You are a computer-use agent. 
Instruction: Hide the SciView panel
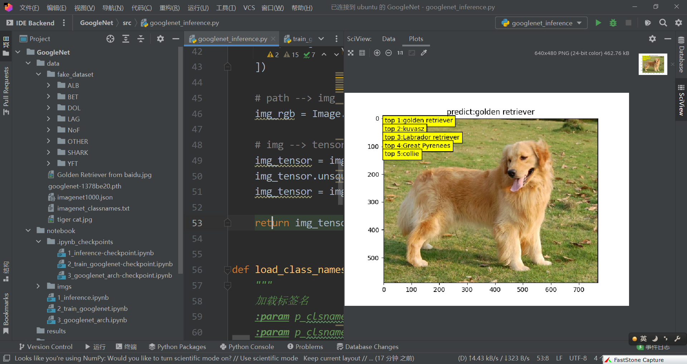point(668,39)
